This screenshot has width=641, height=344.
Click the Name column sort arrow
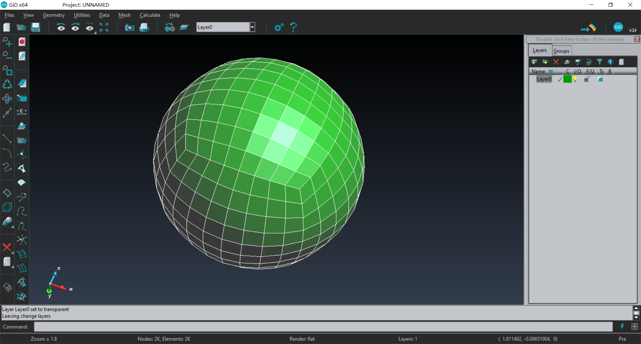pyautogui.click(x=551, y=71)
